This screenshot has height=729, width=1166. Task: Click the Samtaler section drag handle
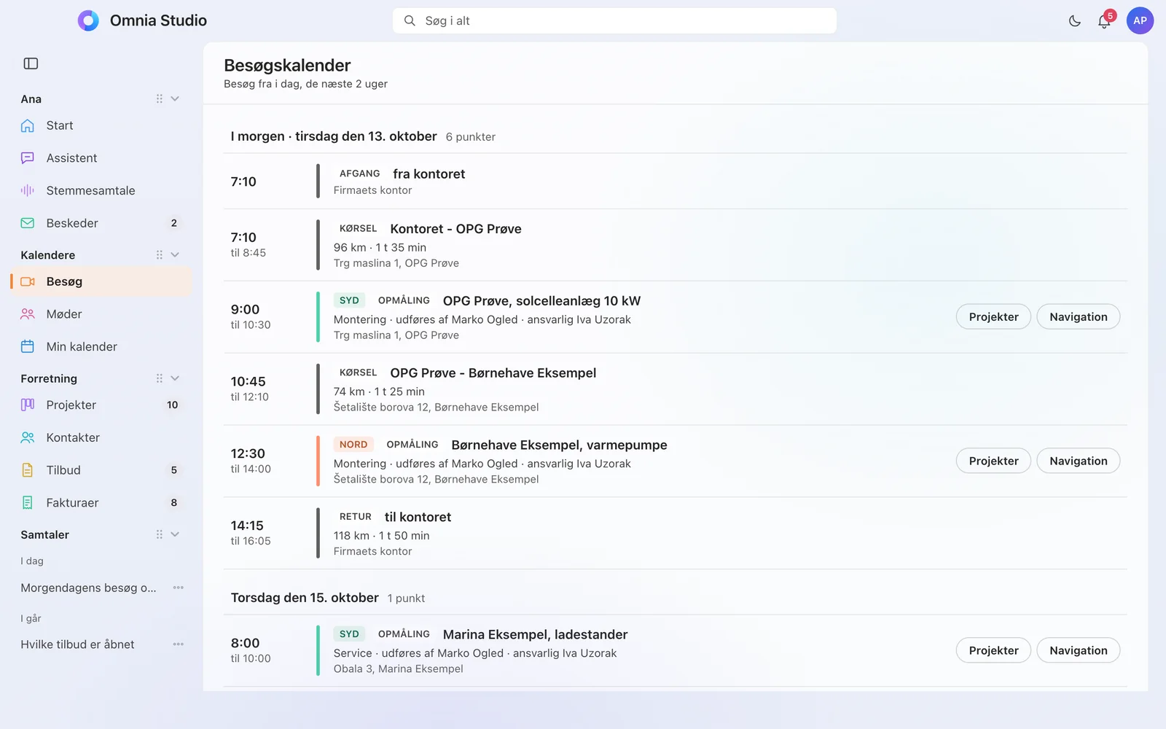[x=159, y=534]
